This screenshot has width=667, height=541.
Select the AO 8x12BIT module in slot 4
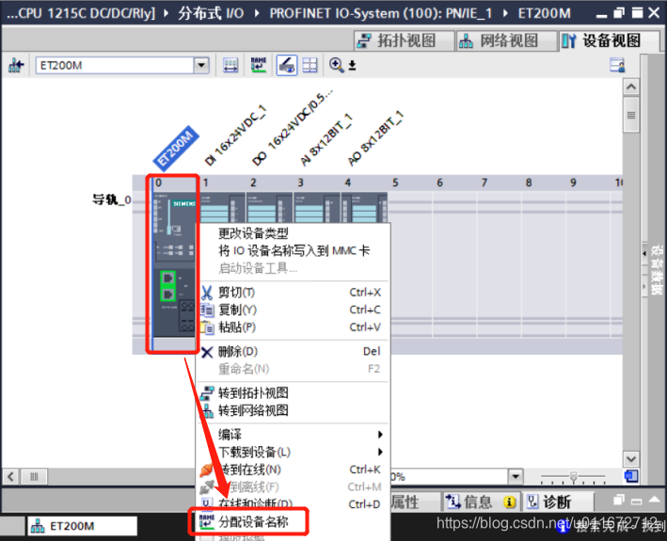(364, 208)
